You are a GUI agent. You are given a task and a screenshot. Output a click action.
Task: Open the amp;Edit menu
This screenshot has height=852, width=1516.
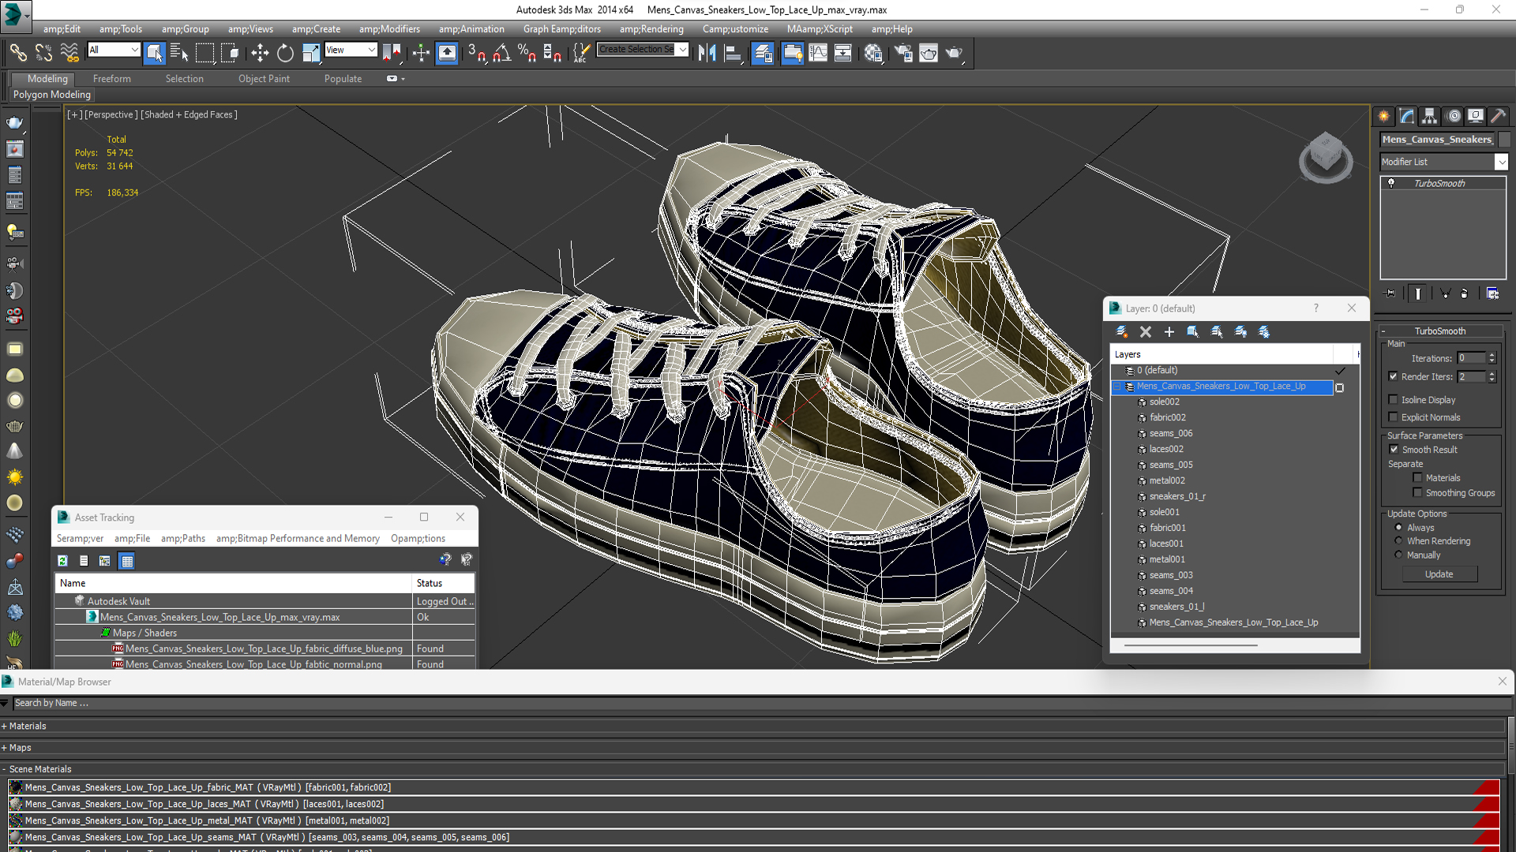62,29
